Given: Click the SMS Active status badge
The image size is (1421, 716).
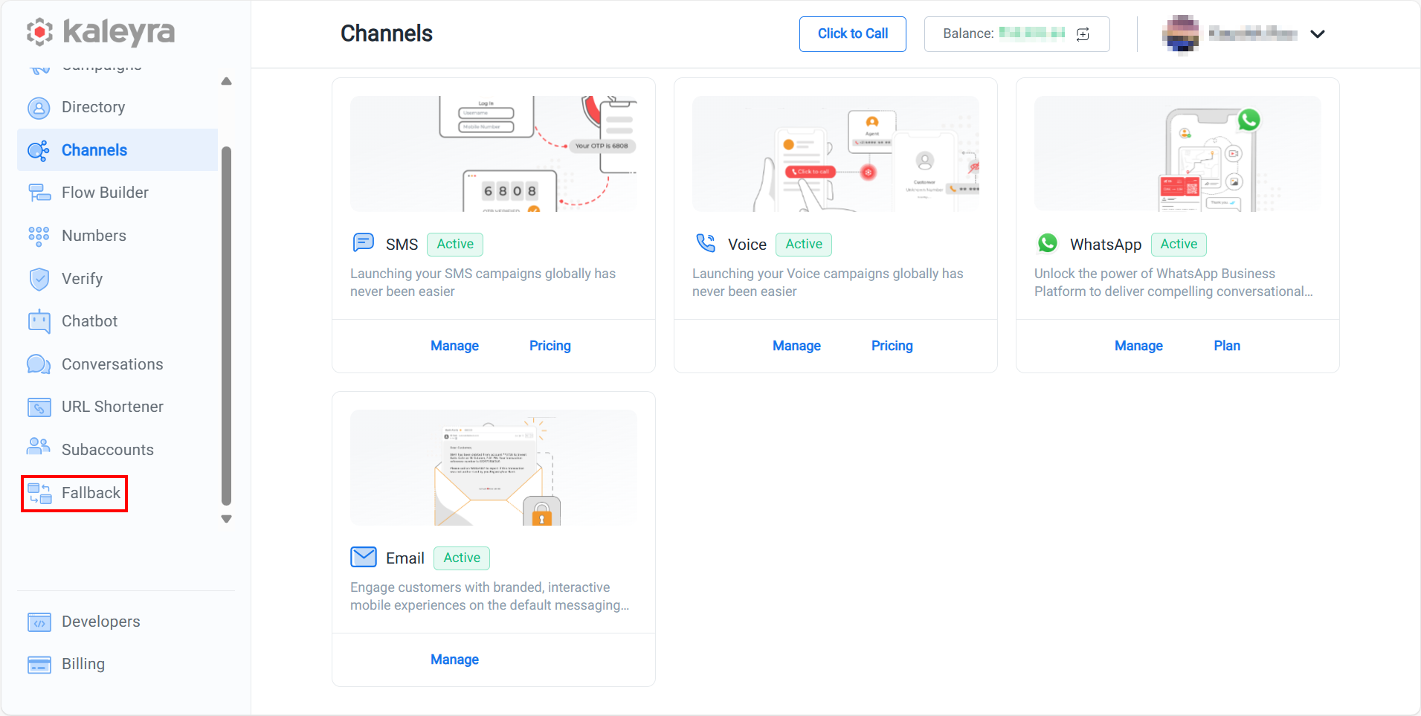Looking at the screenshot, I should (x=455, y=244).
